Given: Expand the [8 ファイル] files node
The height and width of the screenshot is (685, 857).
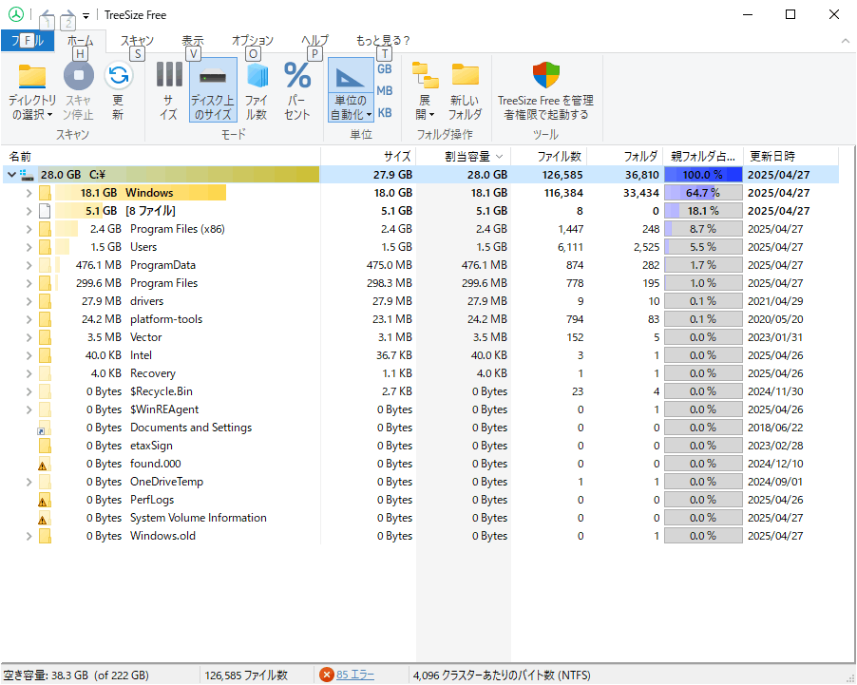Looking at the screenshot, I should coord(29,211).
